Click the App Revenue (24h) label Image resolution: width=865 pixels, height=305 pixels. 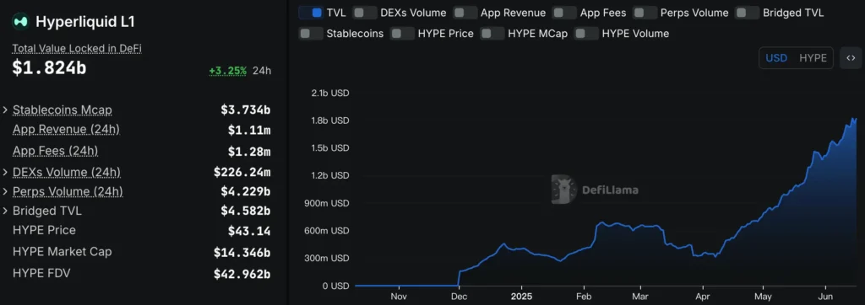click(x=66, y=130)
